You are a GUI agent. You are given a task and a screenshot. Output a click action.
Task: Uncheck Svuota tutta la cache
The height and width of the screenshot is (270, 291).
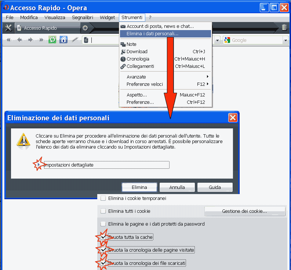(x=103, y=237)
